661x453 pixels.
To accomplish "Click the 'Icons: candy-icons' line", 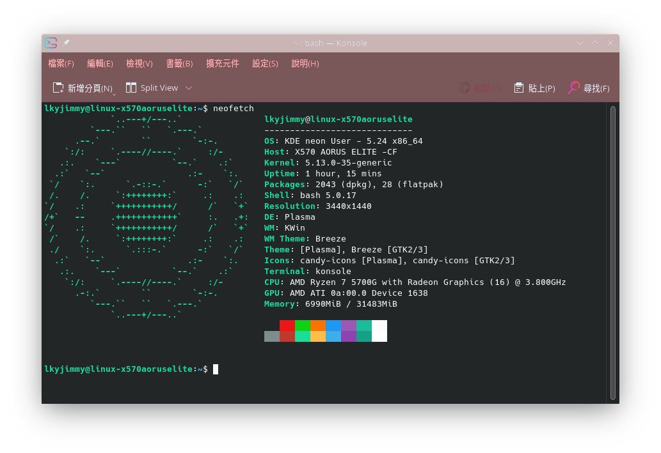I will pos(390,261).
